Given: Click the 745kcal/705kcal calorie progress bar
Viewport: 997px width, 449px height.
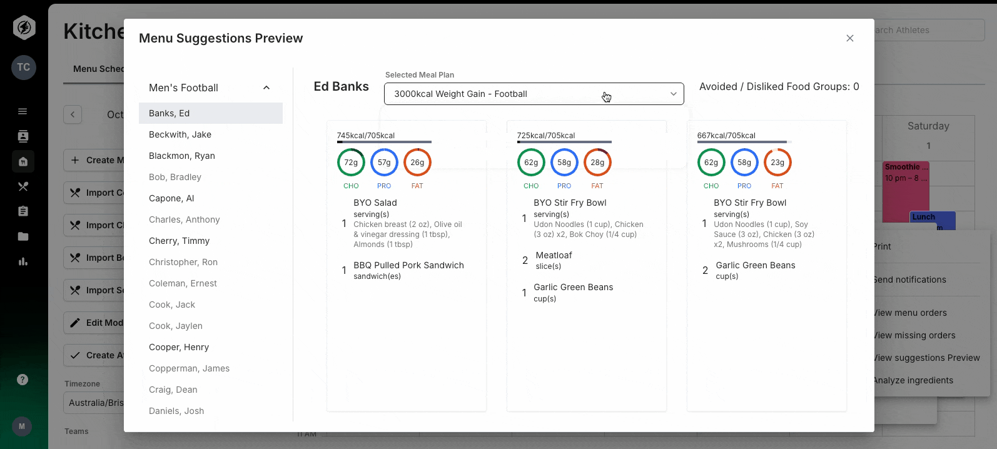Looking at the screenshot, I should point(384,142).
